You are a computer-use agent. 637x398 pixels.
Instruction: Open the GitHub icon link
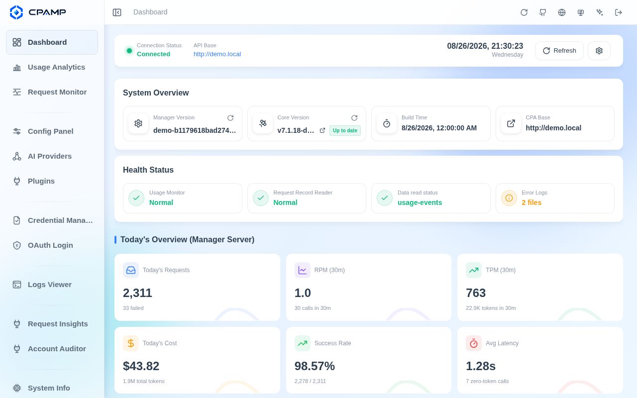click(543, 12)
